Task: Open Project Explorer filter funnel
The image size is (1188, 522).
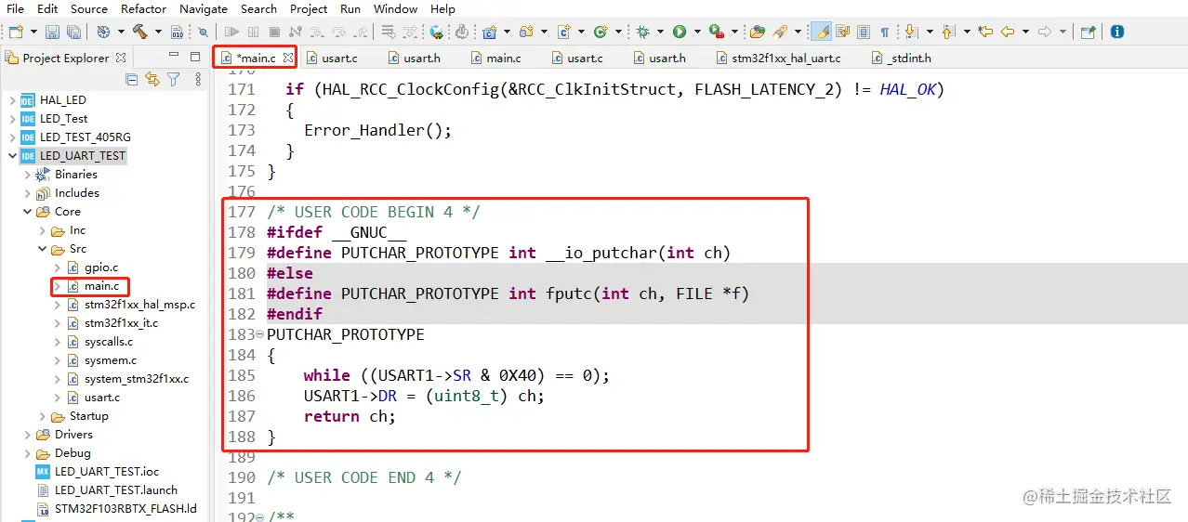Action: tap(173, 80)
